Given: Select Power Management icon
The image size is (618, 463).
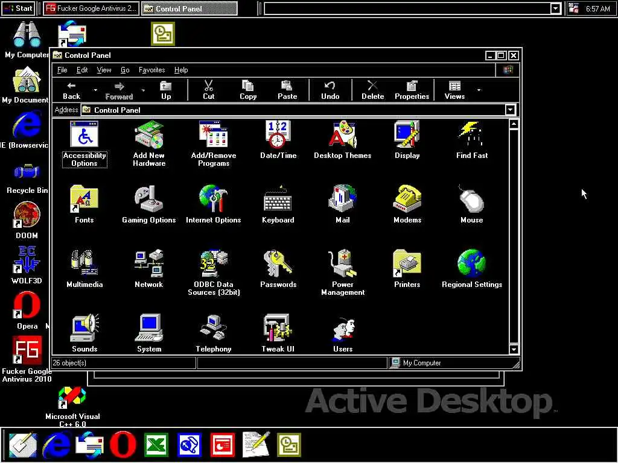Looking at the screenshot, I should tap(343, 272).
